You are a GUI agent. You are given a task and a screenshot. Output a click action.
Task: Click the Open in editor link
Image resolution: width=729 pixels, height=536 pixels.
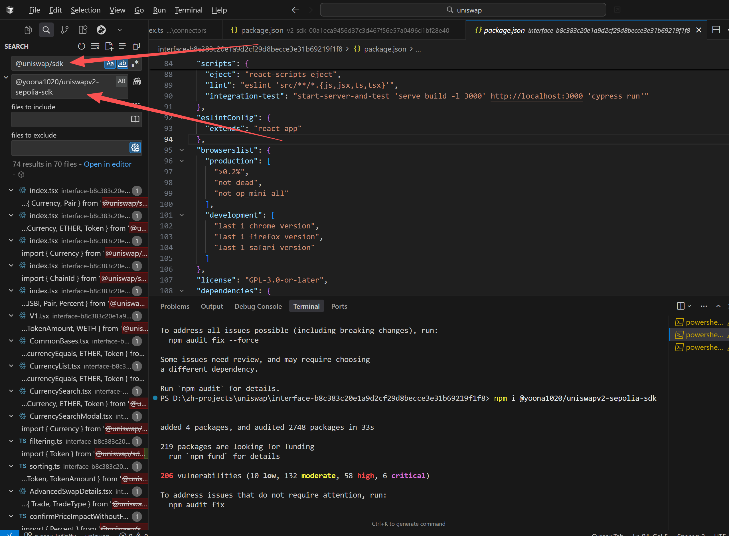pos(108,164)
